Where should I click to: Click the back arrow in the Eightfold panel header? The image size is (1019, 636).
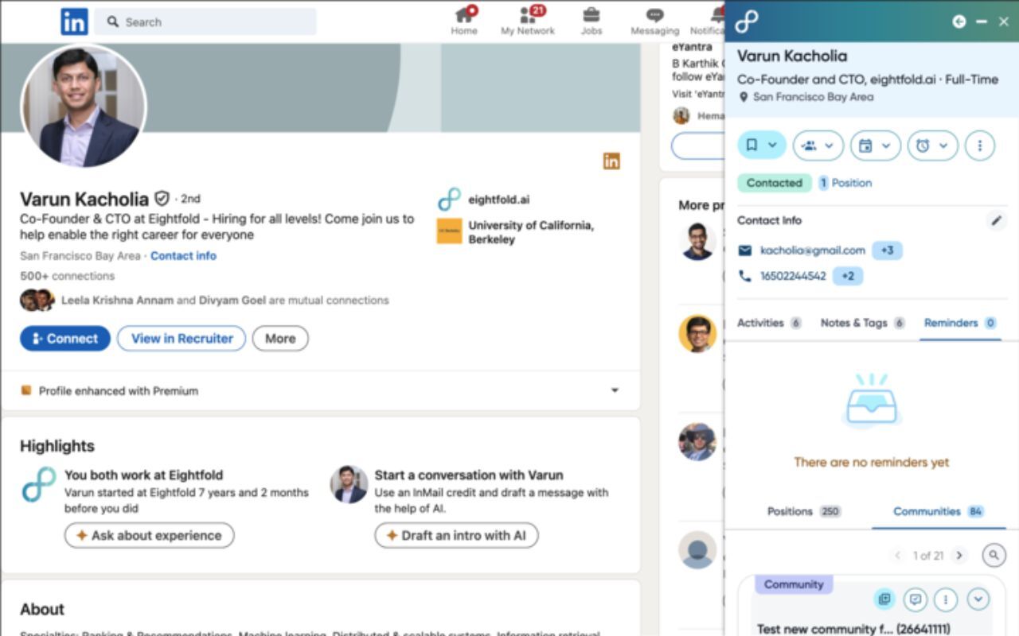[x=959, y=21]
